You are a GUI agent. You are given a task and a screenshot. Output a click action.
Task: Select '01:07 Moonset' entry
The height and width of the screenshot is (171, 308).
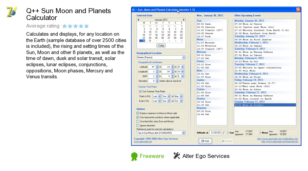206,43
